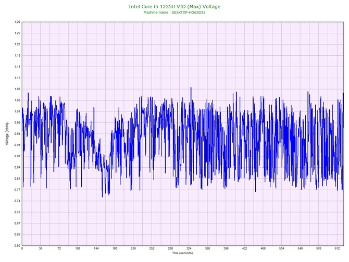Click the 504 x-axis time tick
Image resolution: width=349 pixels, height=262 pixels.
282,248
